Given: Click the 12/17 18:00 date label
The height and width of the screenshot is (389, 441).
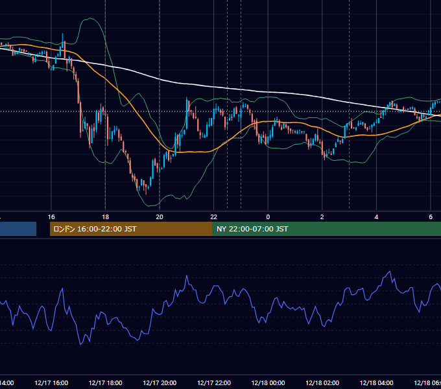Looking at the screenshot, I should coord(106,383).
